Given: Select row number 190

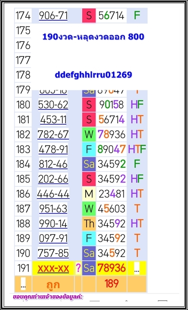Looking at the screenshot, I should point(23,253).
